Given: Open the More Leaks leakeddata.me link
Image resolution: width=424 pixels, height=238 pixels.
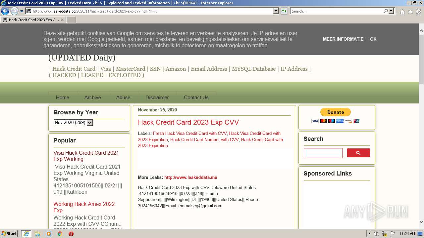Looking at the screenshot, I should click(191, 177).
